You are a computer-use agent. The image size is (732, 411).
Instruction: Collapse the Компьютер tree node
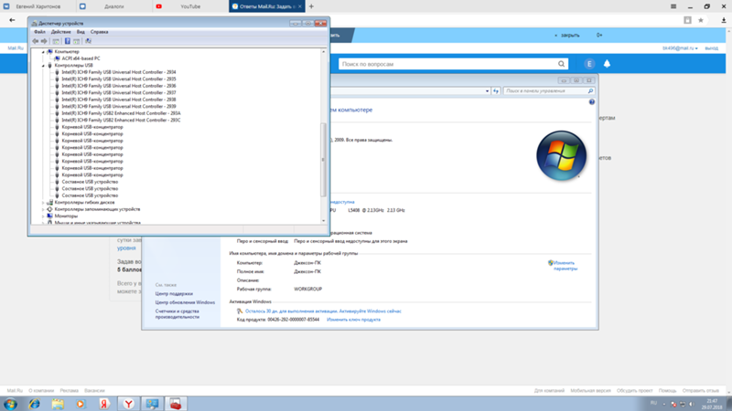[x=43, y=52]
